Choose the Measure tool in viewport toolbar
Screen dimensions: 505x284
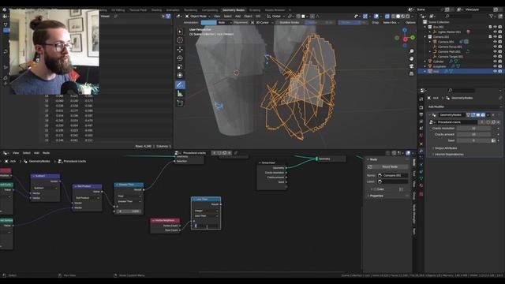(x=180, y=94)
